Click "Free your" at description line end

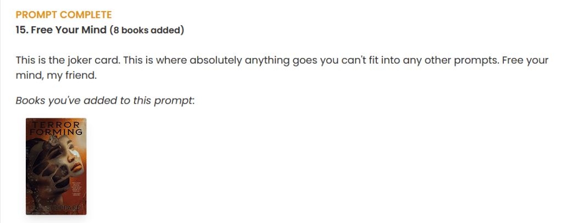coord(527,60)
